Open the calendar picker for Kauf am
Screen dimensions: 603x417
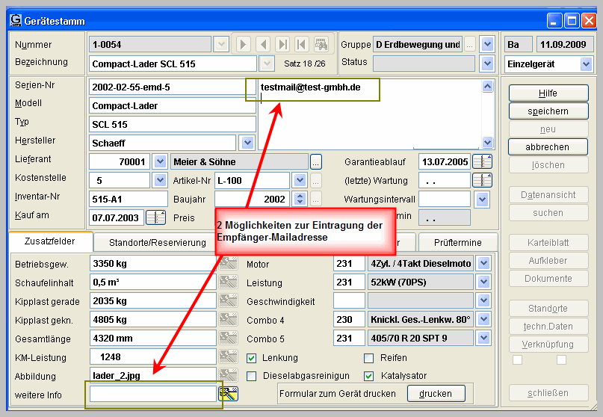point(155,217)
